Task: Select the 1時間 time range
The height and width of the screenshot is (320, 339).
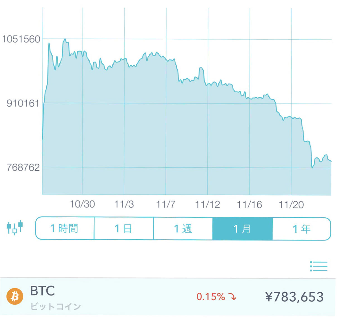Action: (65, 228)
